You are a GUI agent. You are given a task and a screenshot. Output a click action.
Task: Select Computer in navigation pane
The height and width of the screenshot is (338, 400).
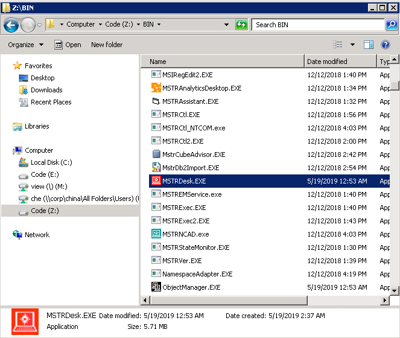pos(39,150)
